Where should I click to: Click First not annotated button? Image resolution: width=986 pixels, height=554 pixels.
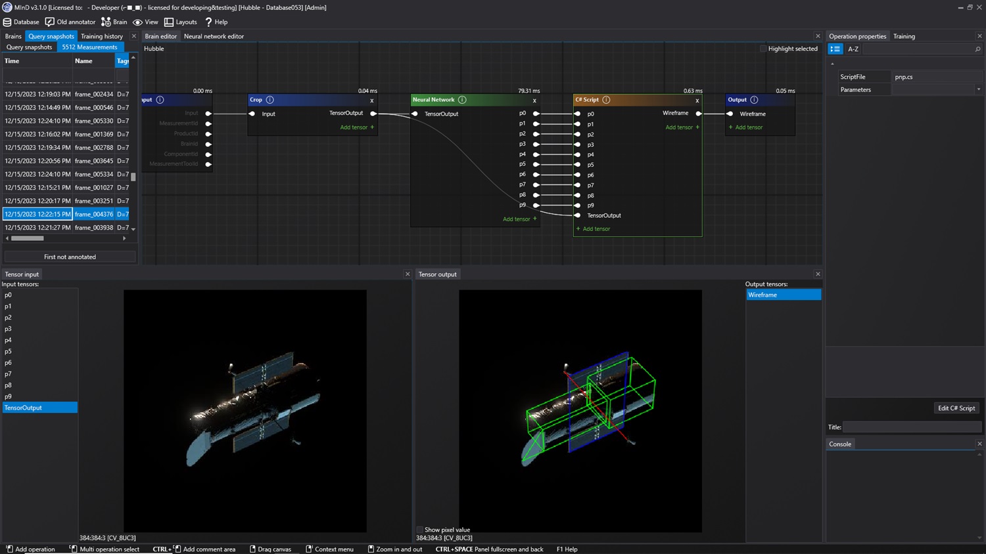(x=70, y=257)
